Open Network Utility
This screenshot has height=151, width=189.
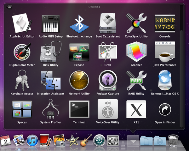pos(79,81)
